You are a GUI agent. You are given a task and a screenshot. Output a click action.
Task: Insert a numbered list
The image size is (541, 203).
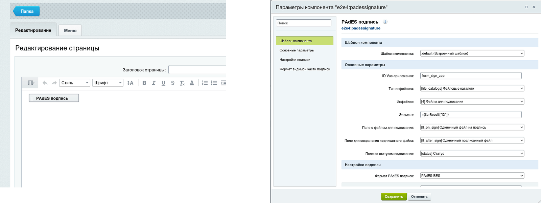point(205,83)
